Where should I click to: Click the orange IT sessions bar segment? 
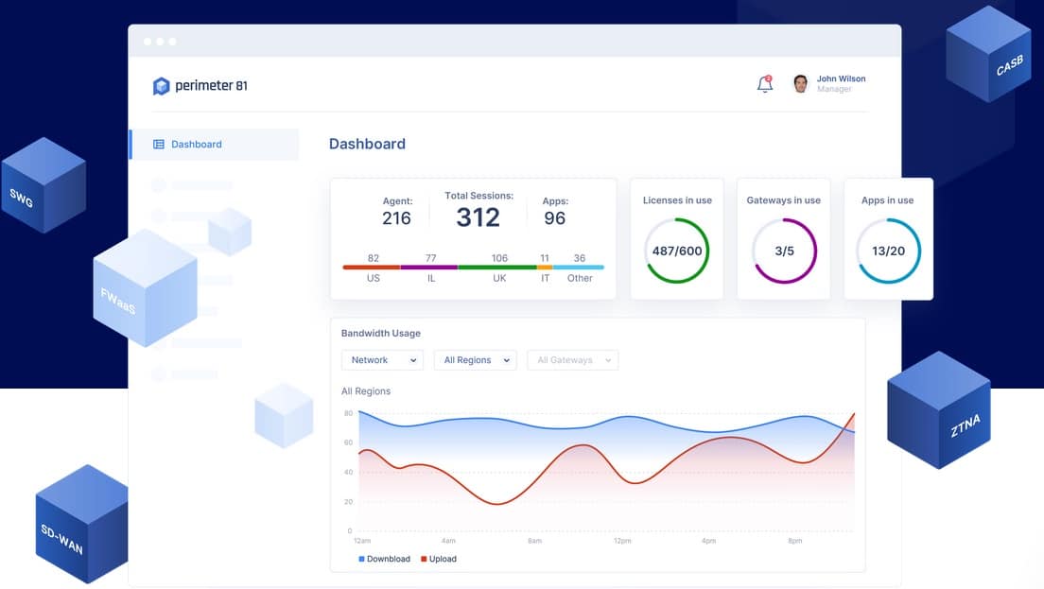pos(545,267)
